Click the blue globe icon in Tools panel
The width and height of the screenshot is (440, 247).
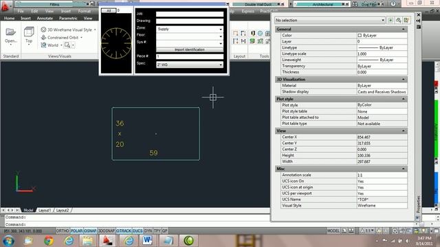coord(260,34)
